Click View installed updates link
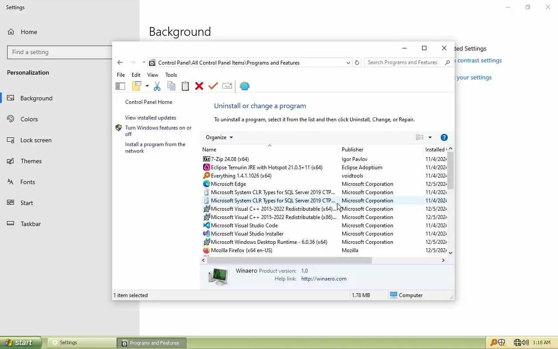Viewport: 558px width, 349px height. click(x=150, y=118)
